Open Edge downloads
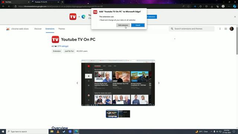The width and height of the screenshot is (238, 134). tap(212, 6)
